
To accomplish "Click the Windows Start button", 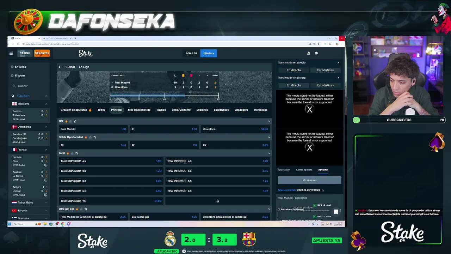I will [10, 224].
